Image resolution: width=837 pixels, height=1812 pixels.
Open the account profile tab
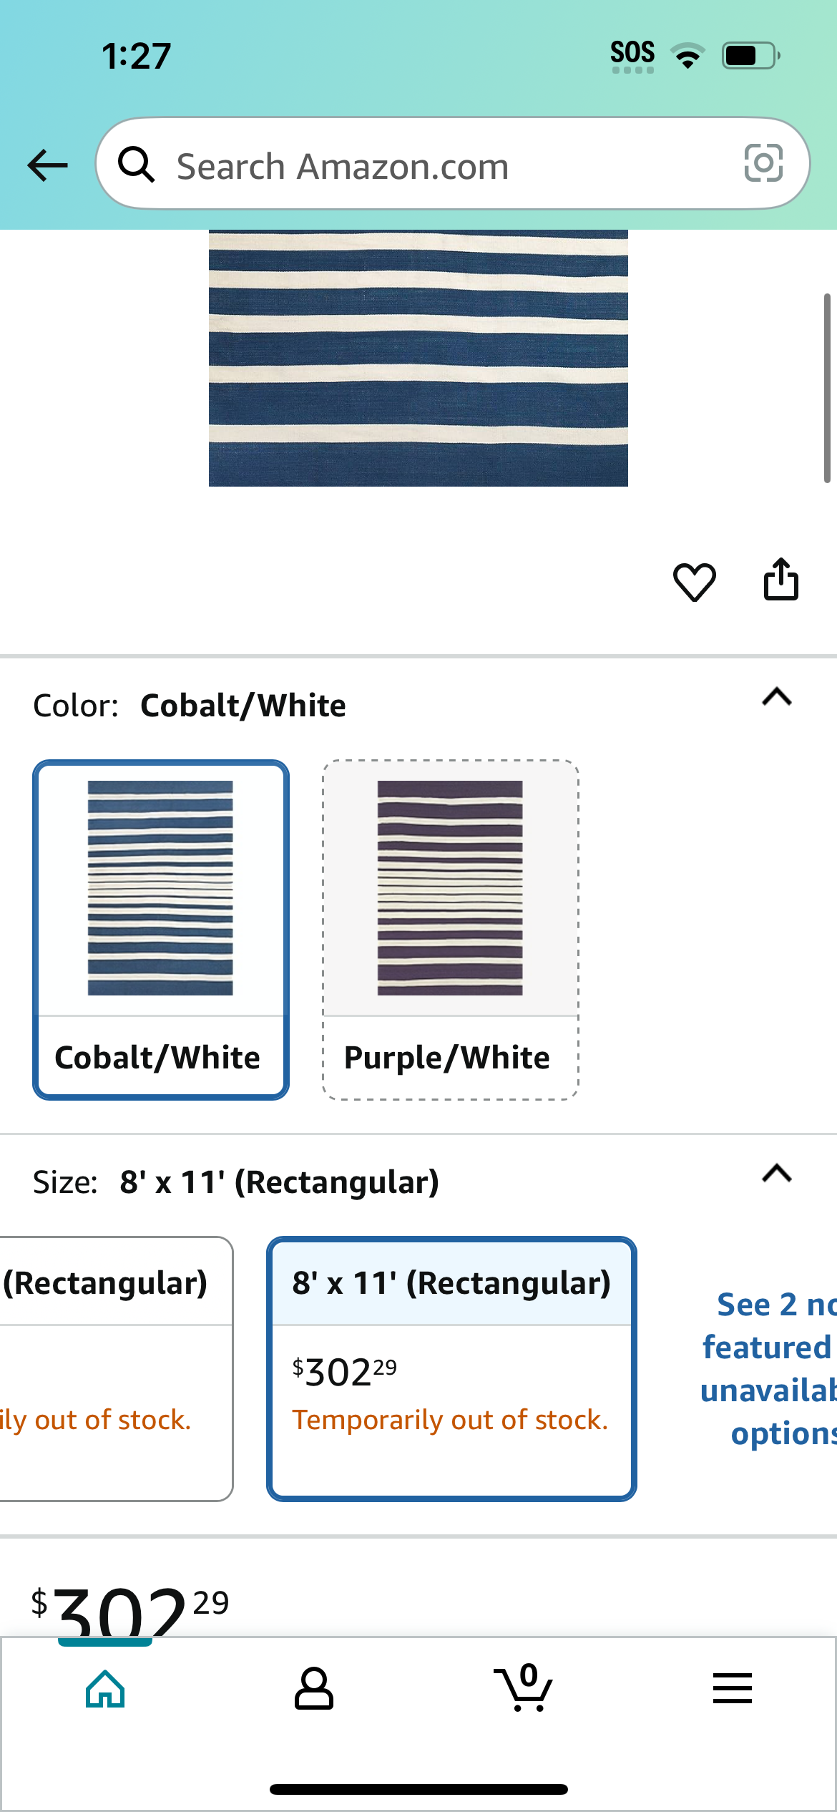(314, 1689)
